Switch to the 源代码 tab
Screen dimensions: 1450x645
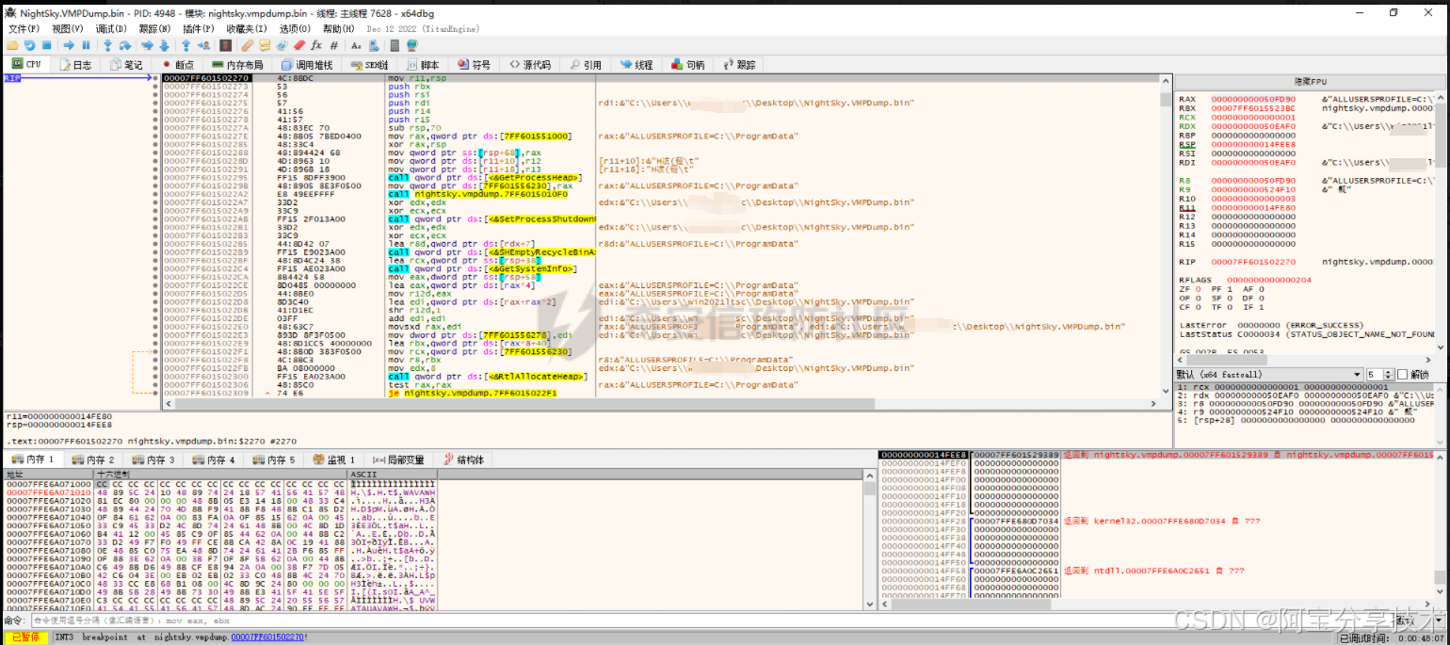click(x=530, y=65)
